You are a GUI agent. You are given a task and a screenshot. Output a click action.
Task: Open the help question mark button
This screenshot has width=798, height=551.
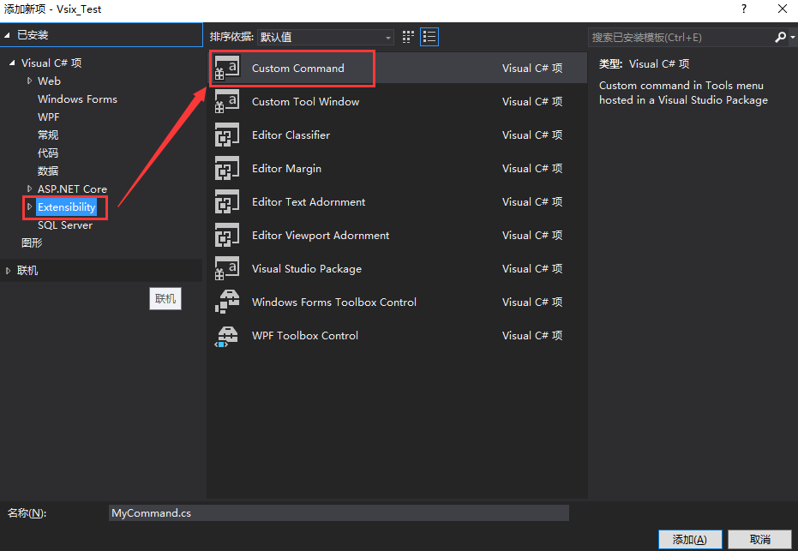744,9
